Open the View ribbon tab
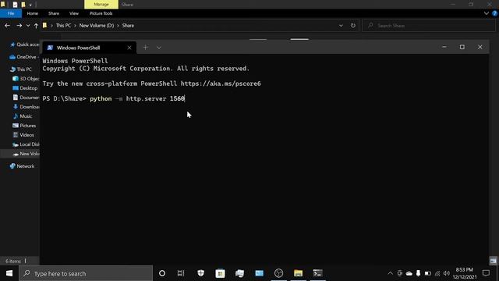Screen dimensions: 499x281 click(x=74, y=13)
